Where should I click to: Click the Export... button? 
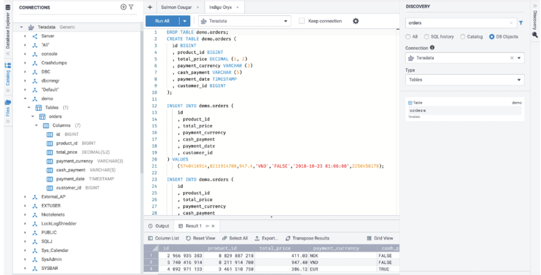(x=267, y=238)
